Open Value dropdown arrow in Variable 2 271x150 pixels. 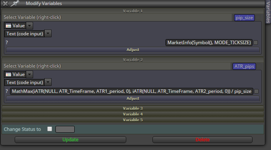[29, 74]
